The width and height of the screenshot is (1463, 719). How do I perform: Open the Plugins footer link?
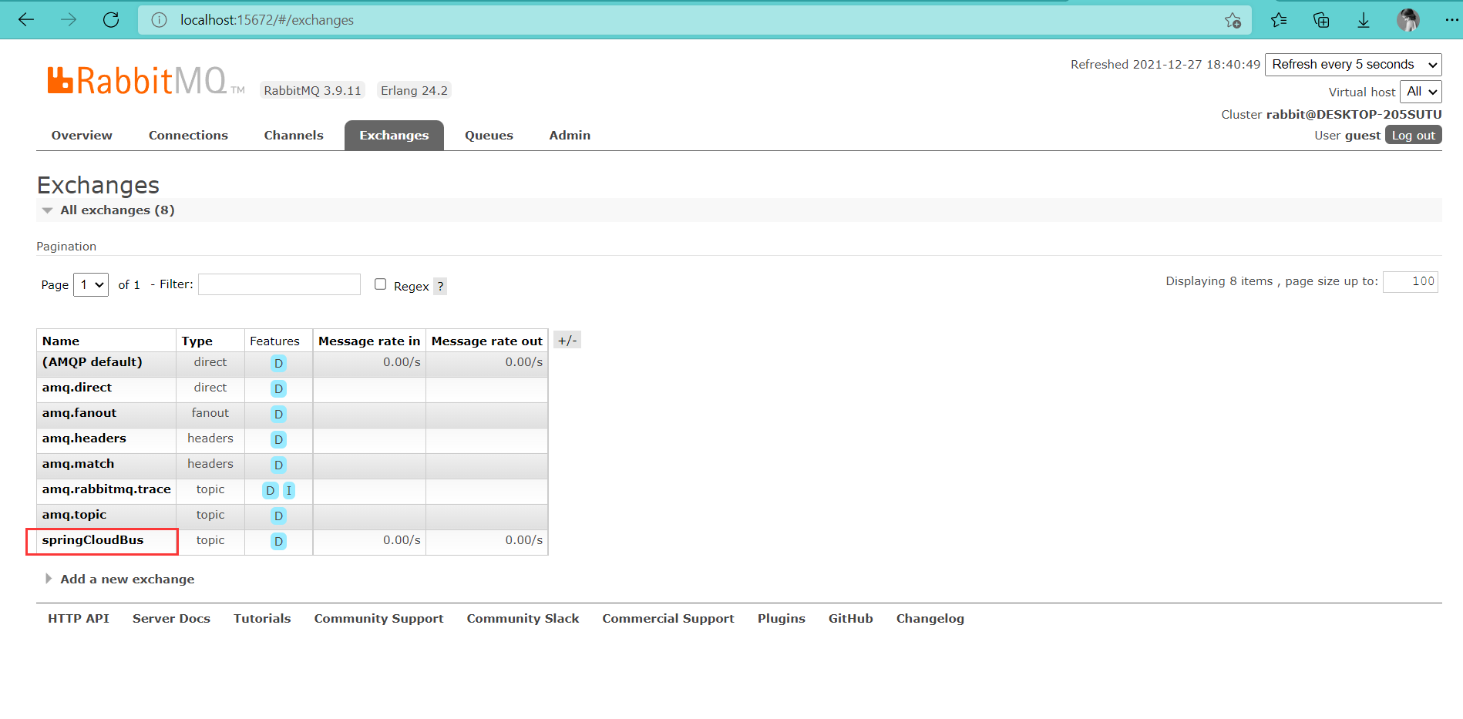pyautogui.click(x=781, y=619)
